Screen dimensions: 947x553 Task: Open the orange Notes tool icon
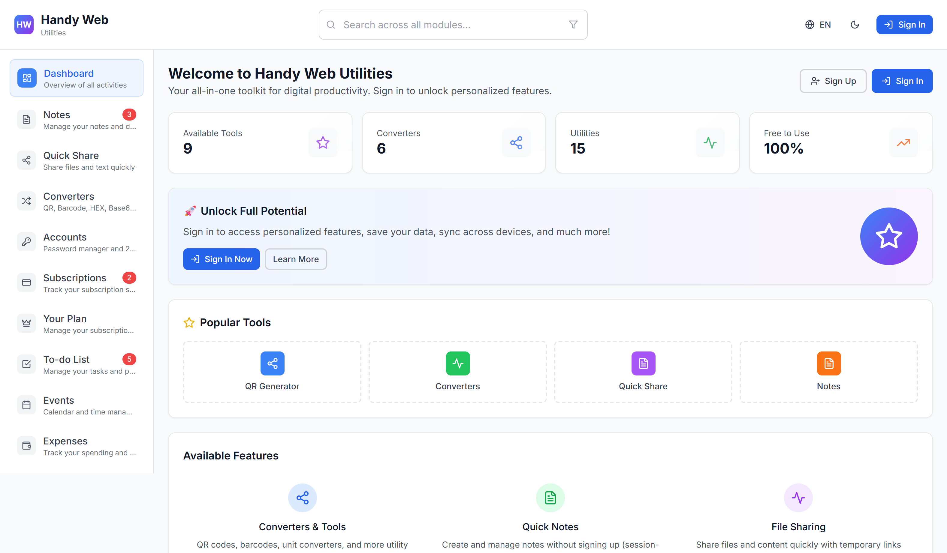[x=828, y=363]
